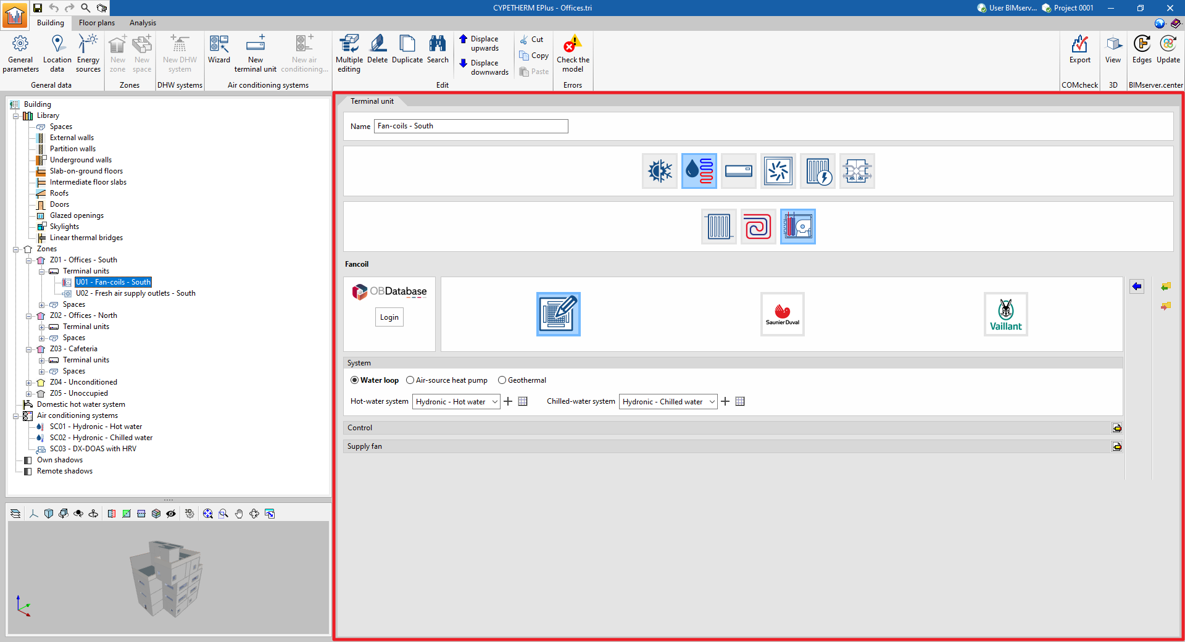Select the fan-coil terminal icon
1185x642 pixels.
[798, 227]
